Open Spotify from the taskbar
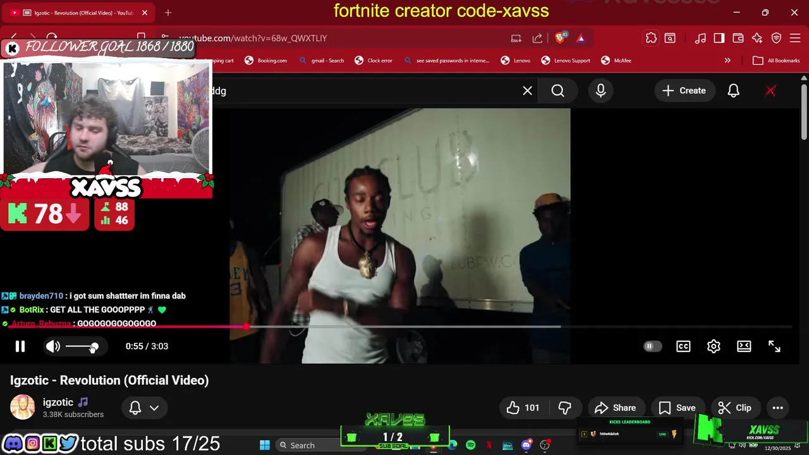The width and height of the screenshot is (809, 455). (470, 446)
